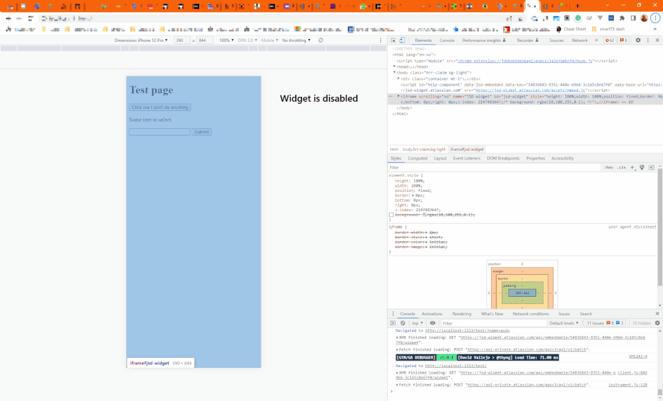Click the rotate screen icon in device toolbar

321,40
